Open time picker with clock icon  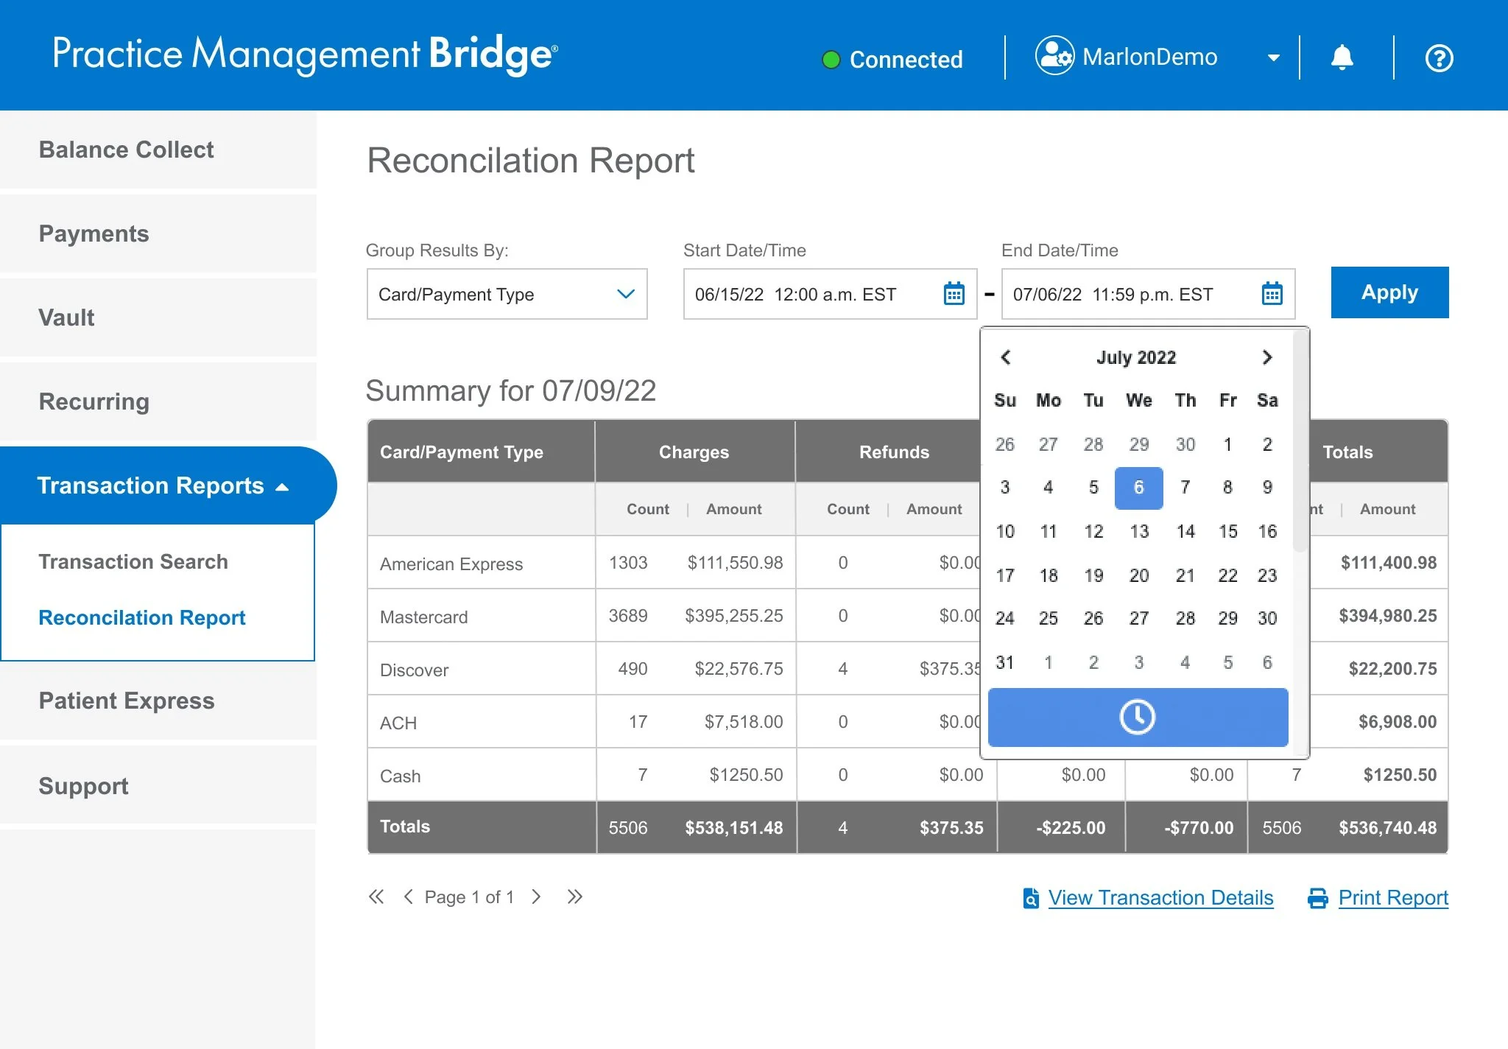click(x=1137, y=717)
